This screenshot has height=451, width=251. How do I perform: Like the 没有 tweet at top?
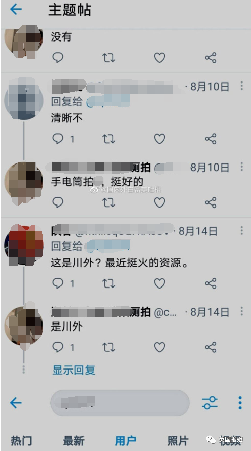click(x=159, y=58)
